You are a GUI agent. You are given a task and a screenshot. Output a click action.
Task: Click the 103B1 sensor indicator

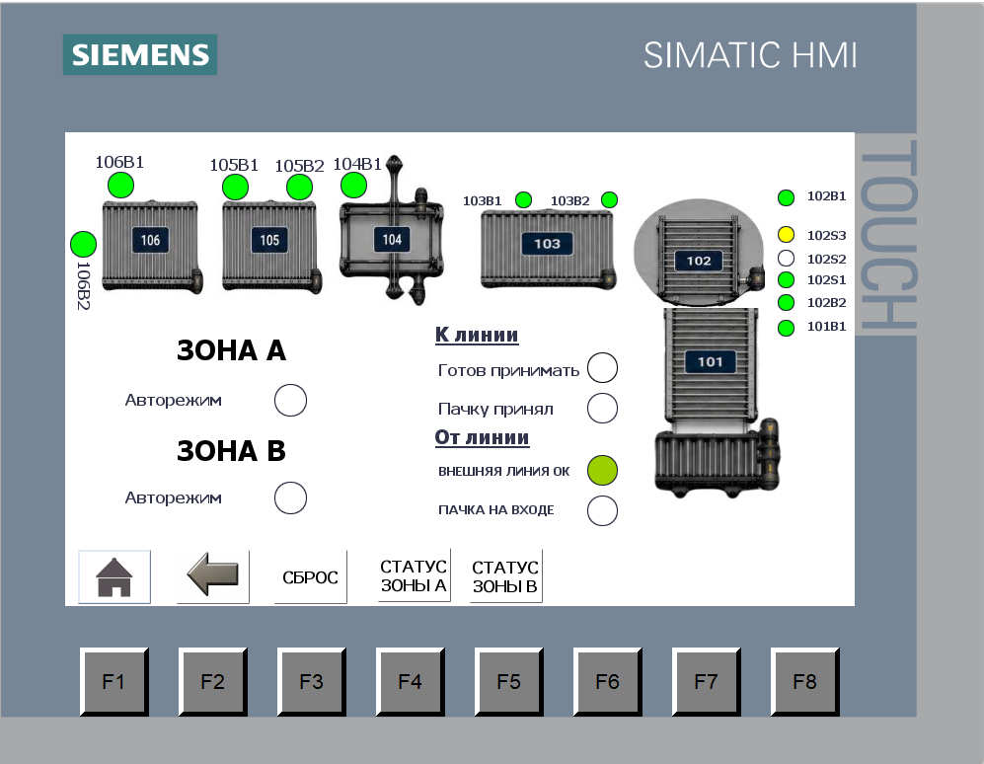pos(523,200)
